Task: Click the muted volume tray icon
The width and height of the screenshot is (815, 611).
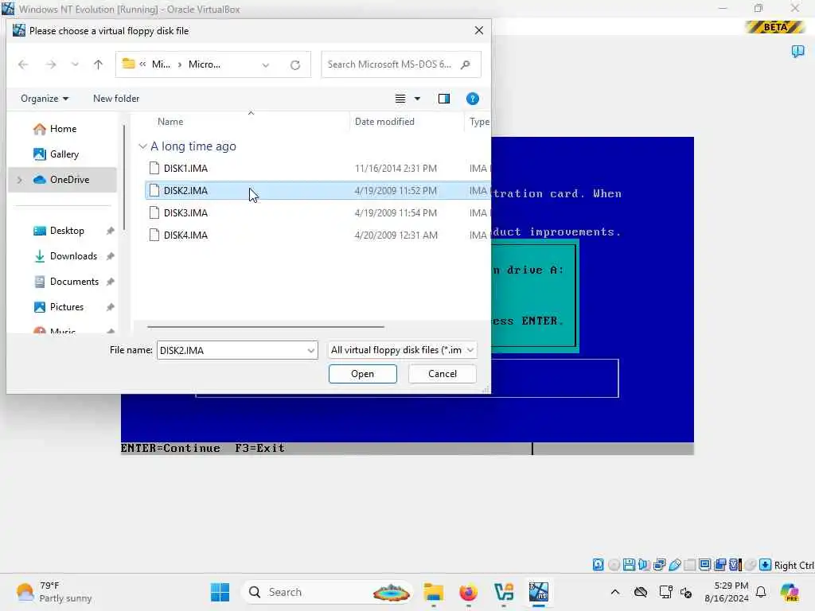Action: 686,592
